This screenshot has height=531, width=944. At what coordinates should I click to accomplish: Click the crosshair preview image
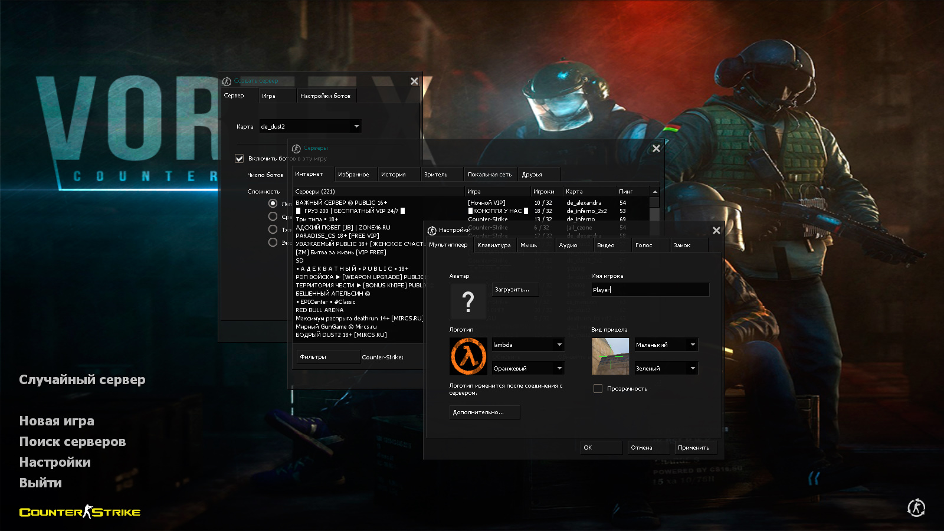click(x=610, y=356)
